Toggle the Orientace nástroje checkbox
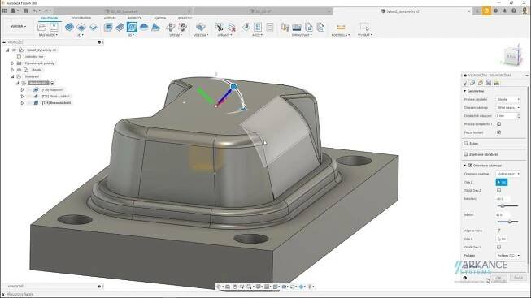Image resolution: width=531 pixels, height=298 pixels. [x=470, y=166]
